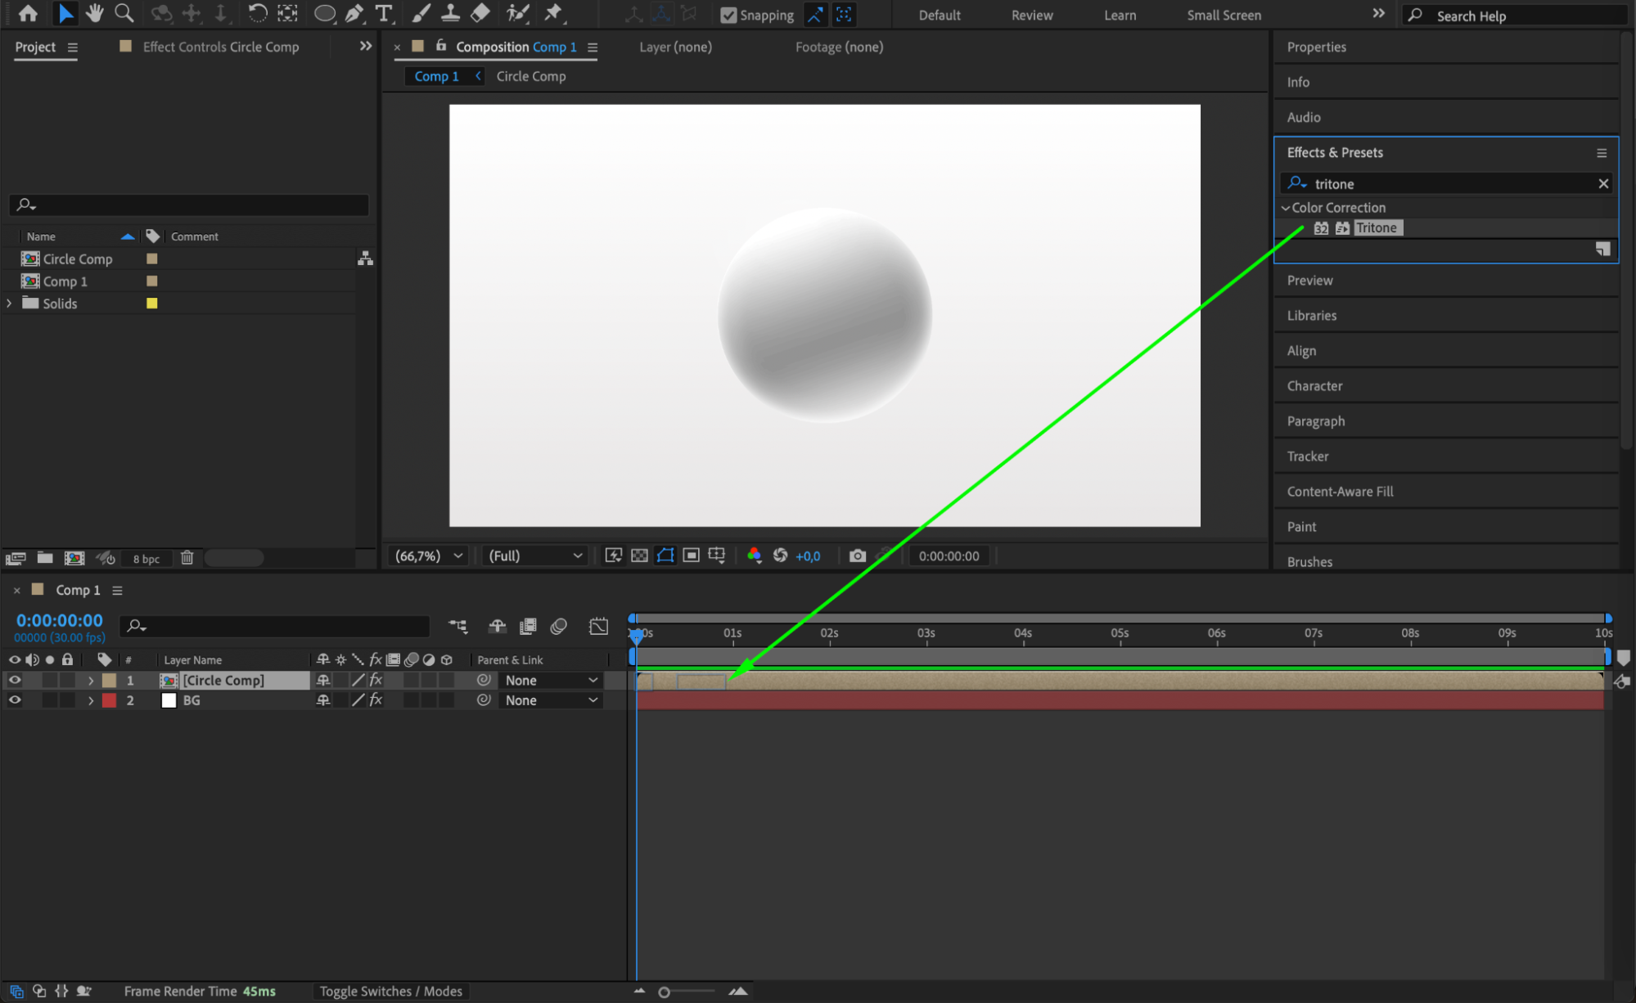1636x1003 pixels.
Task: Hide the Circle Comp layer visibility
Action: [15, 680]
